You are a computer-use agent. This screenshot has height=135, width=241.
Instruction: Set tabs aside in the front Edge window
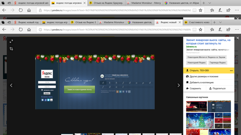(9, 22)
